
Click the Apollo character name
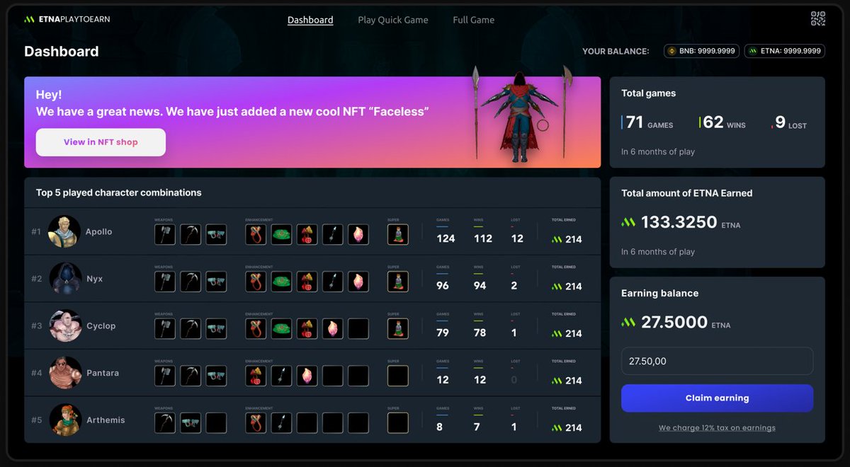[x=98, y=231]
